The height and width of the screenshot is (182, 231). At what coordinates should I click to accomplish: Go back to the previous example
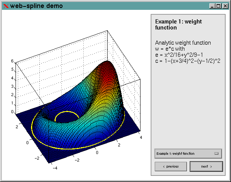pos(170,166)
